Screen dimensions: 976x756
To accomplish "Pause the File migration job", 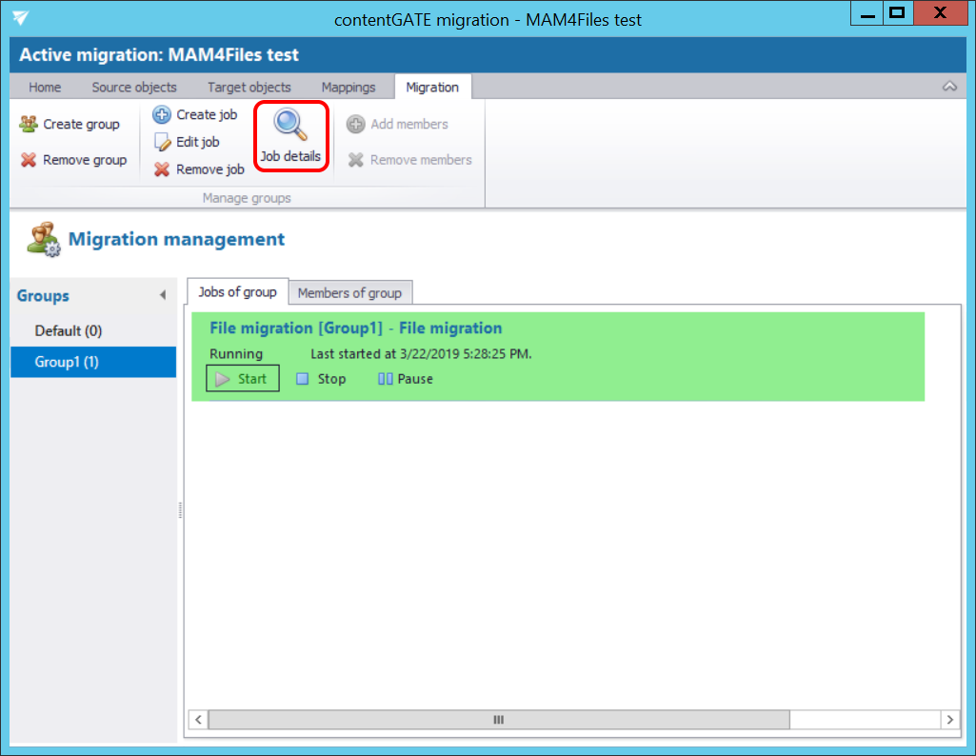I will click(406, 379).
